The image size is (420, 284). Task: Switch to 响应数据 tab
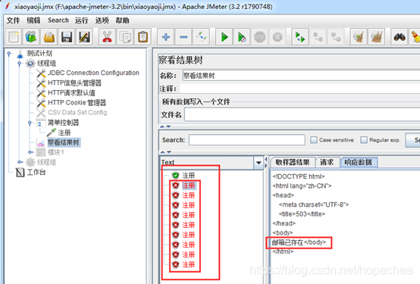(x=359, y=162)
